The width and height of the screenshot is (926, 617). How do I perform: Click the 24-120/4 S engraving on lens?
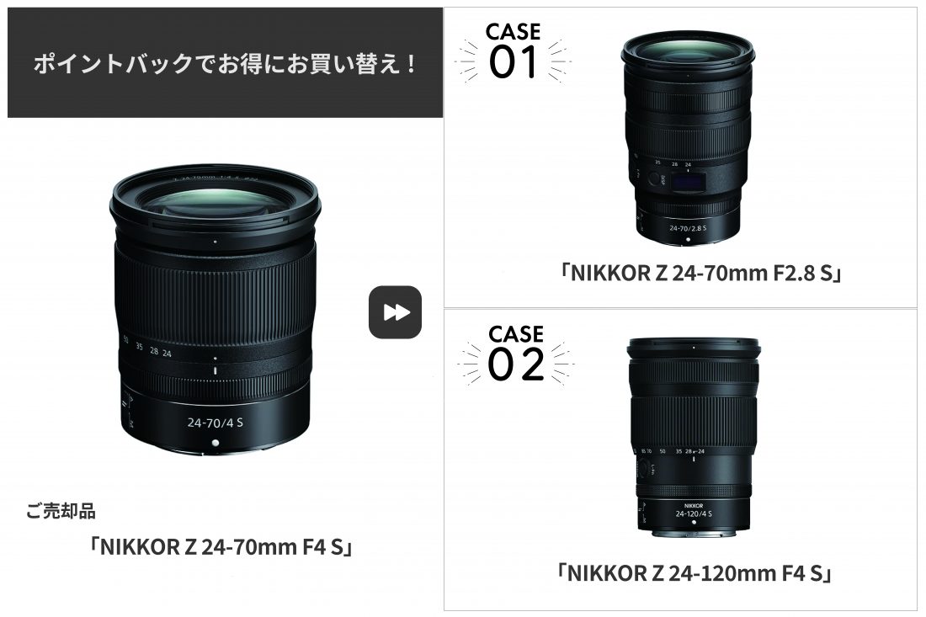click(694, 513)
